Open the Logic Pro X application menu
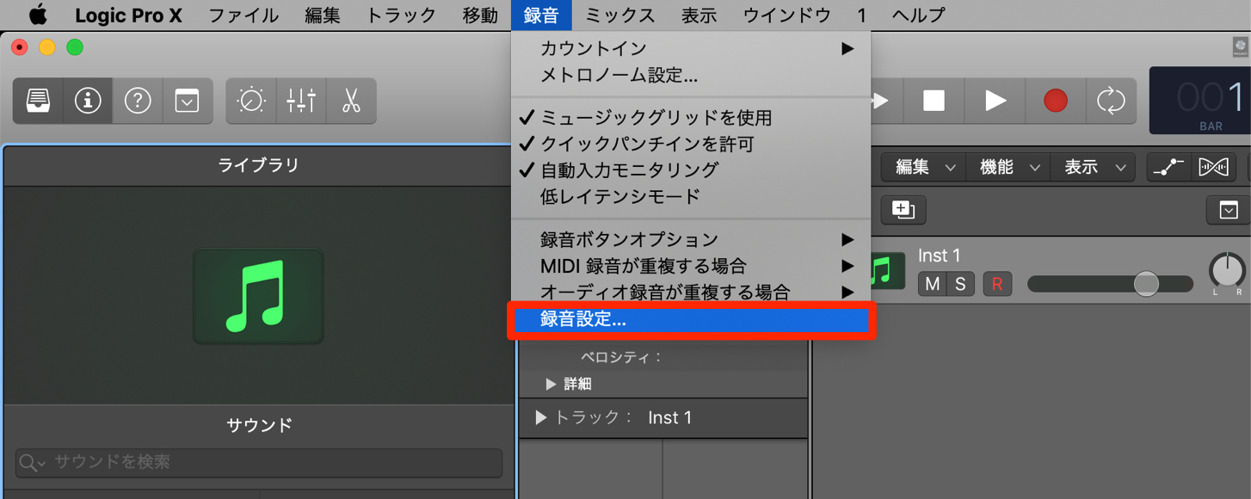1251x499 pixels. 129,15
